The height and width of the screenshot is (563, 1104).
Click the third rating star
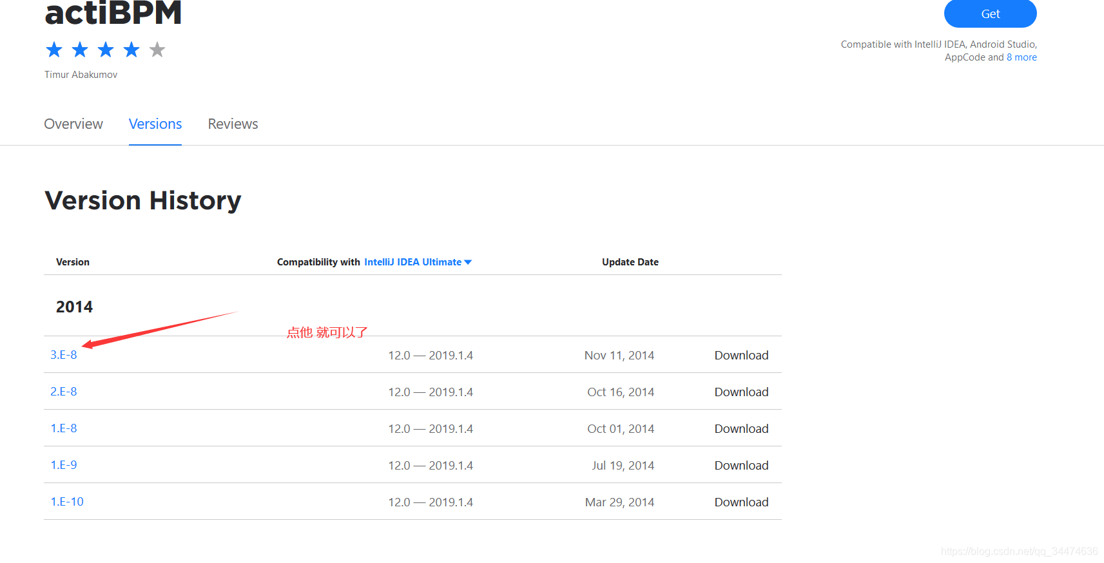pos(106,50)
